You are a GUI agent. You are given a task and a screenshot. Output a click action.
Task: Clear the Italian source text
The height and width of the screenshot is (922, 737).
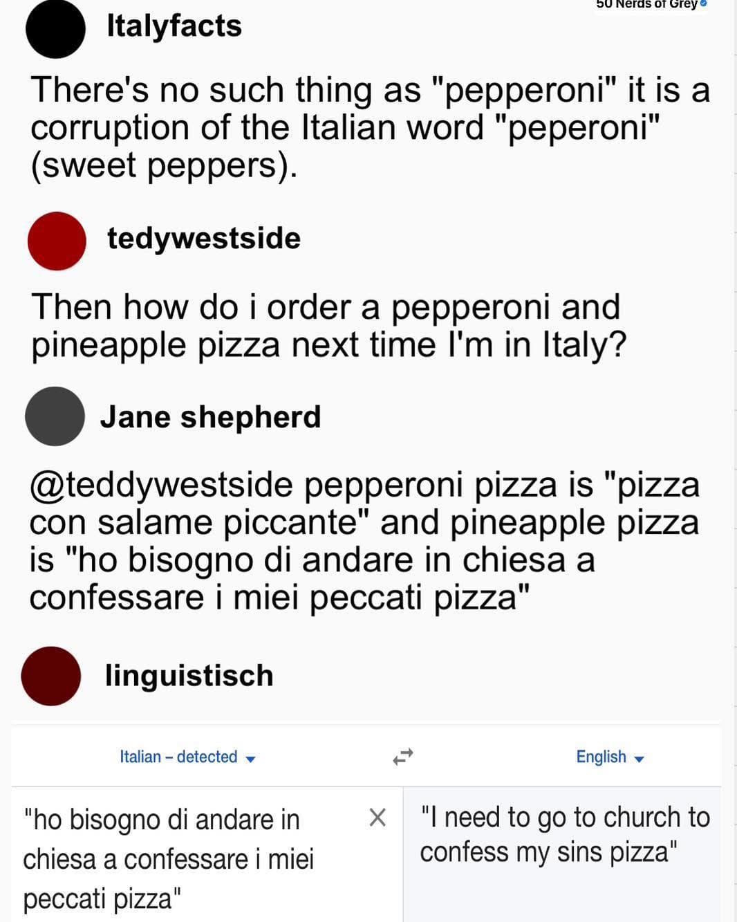coord(377,818)
